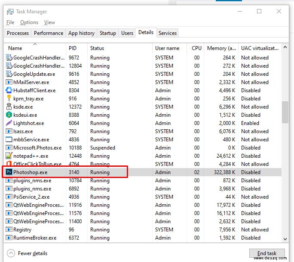Screen dimensions: 294x262
Task: Click the Photoshop.exe Ps icon
Action: [9, 172]
